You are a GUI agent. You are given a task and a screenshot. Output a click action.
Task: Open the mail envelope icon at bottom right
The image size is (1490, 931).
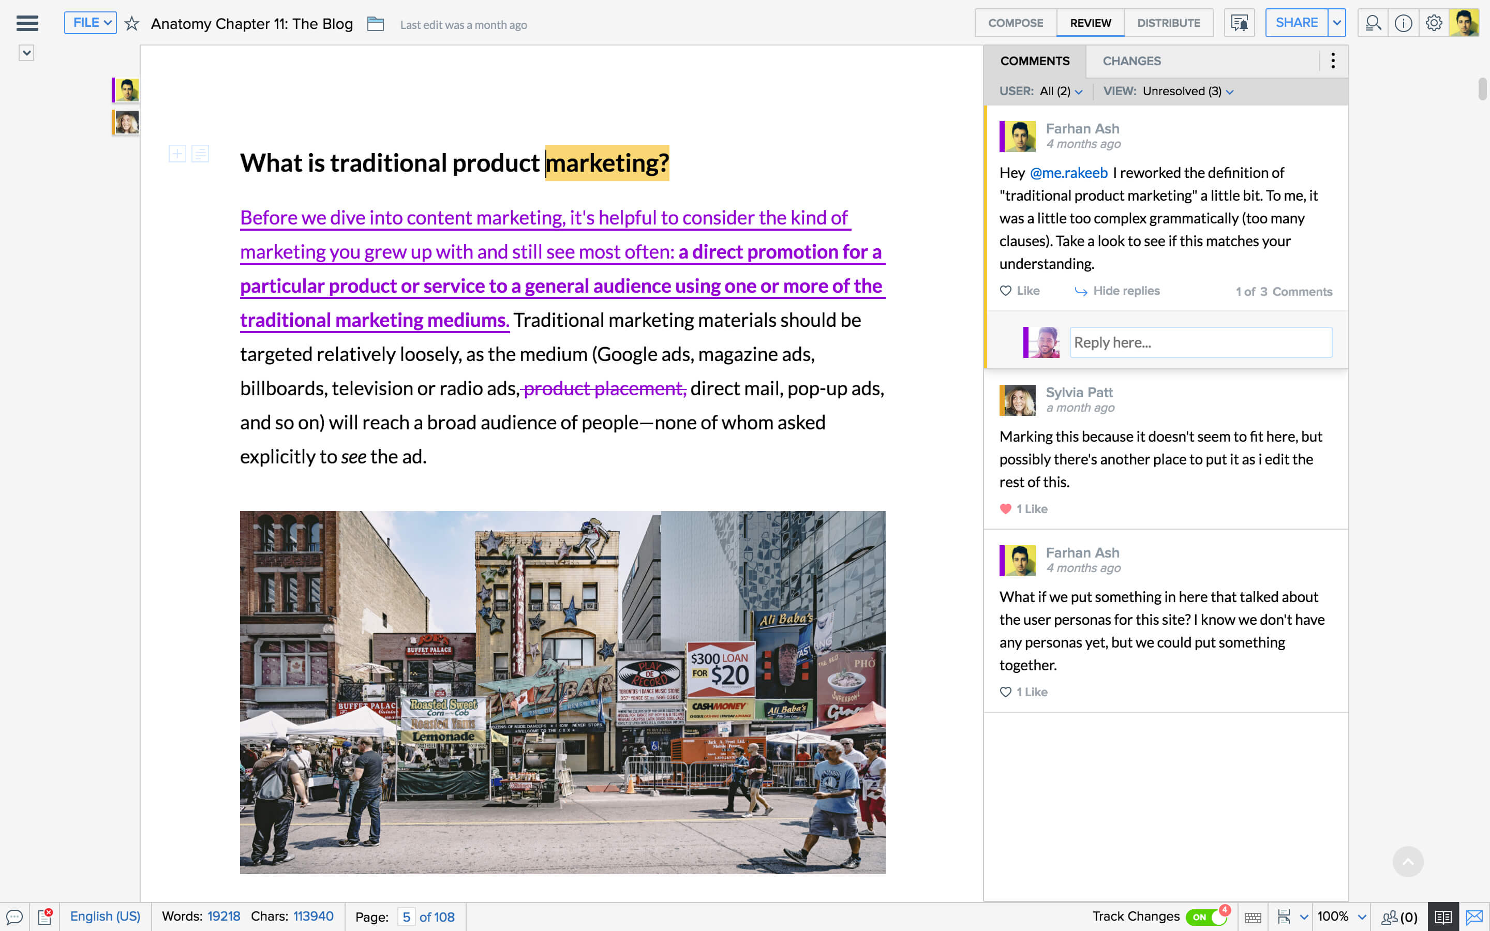pyautogui.click(x=1474, y=917)
